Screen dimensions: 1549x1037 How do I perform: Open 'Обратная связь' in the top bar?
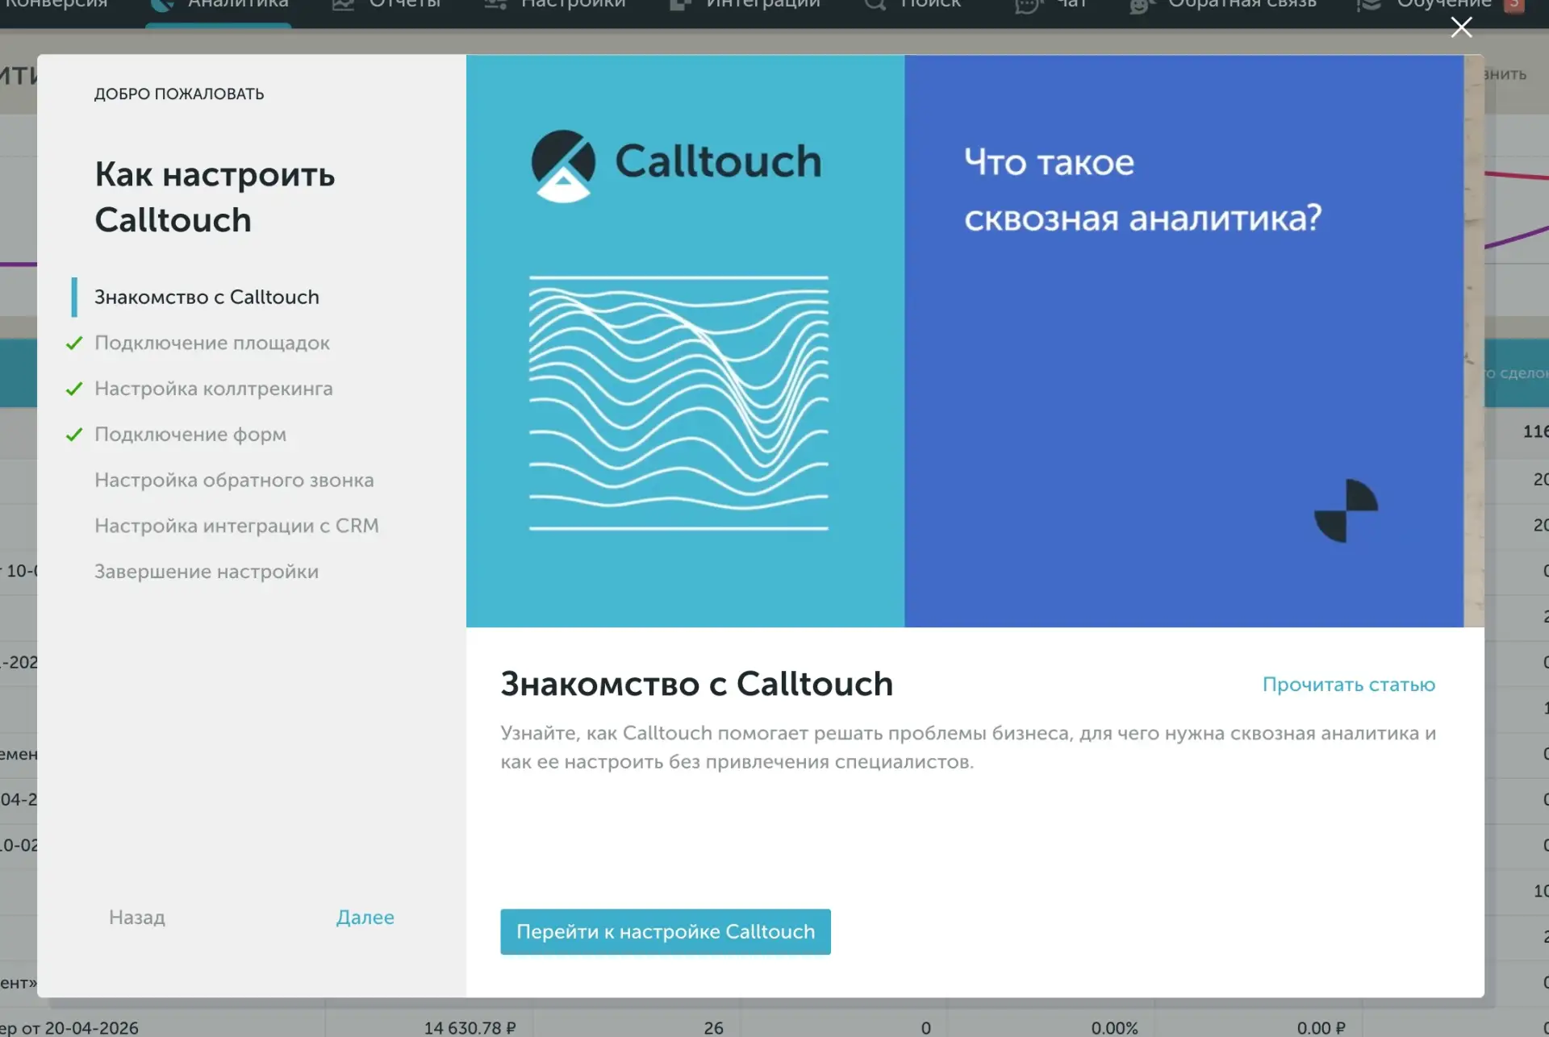1222,6
